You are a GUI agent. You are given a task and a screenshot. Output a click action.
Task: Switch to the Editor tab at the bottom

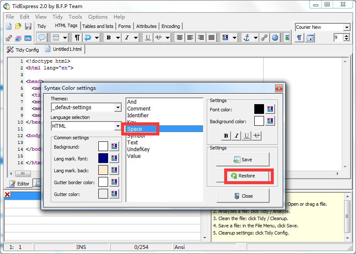(x=19, y=183)
